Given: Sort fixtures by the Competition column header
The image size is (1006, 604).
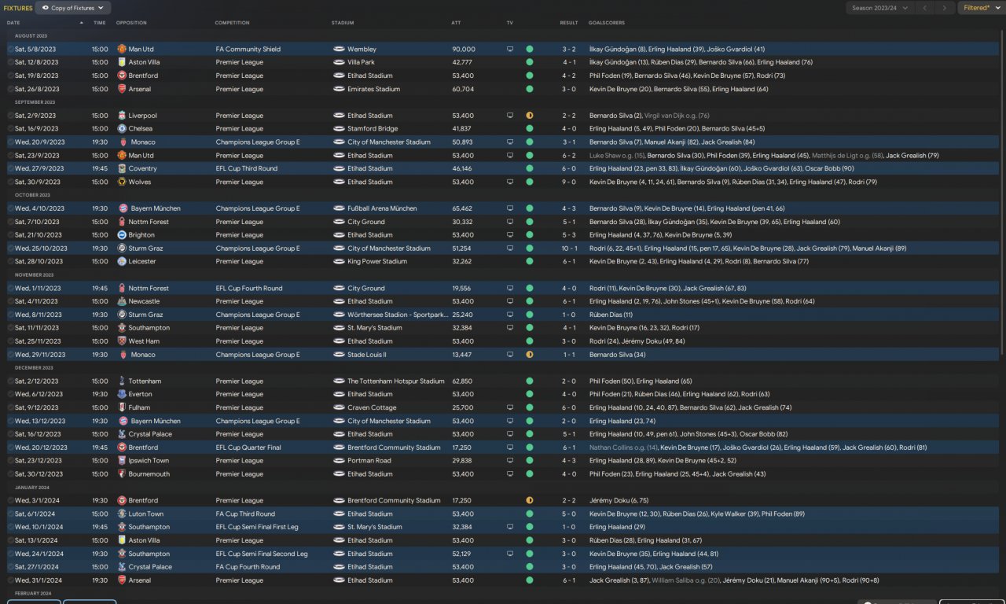Looking at the screenshot, I should pos(232,23).
